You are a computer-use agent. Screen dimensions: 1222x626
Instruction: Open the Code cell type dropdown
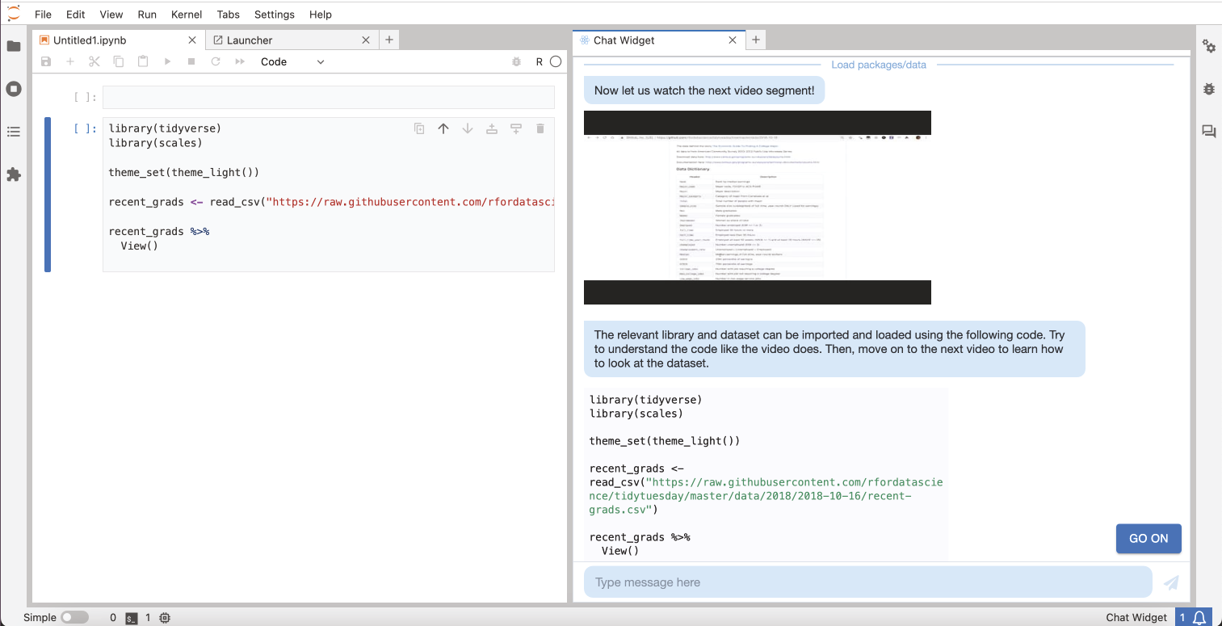pyautogui.click(x=292, y=61)
